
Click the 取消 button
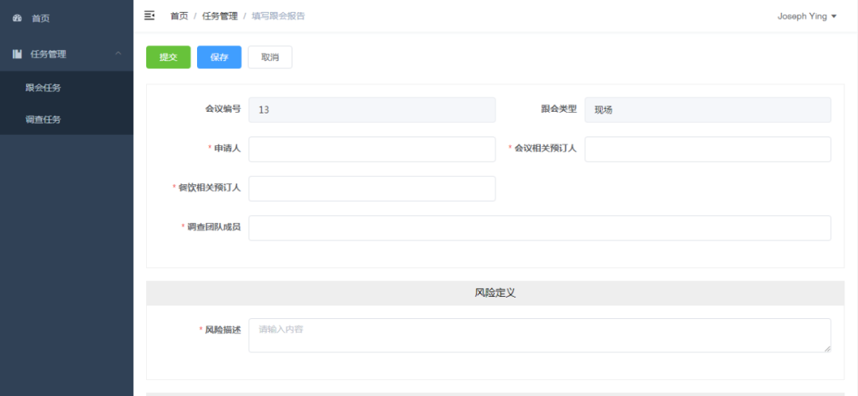269,57
